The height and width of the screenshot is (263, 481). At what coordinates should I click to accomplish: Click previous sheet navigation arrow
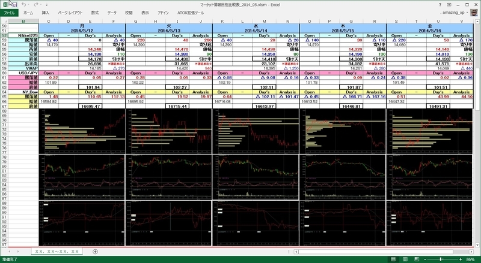[x=10, y=252]
